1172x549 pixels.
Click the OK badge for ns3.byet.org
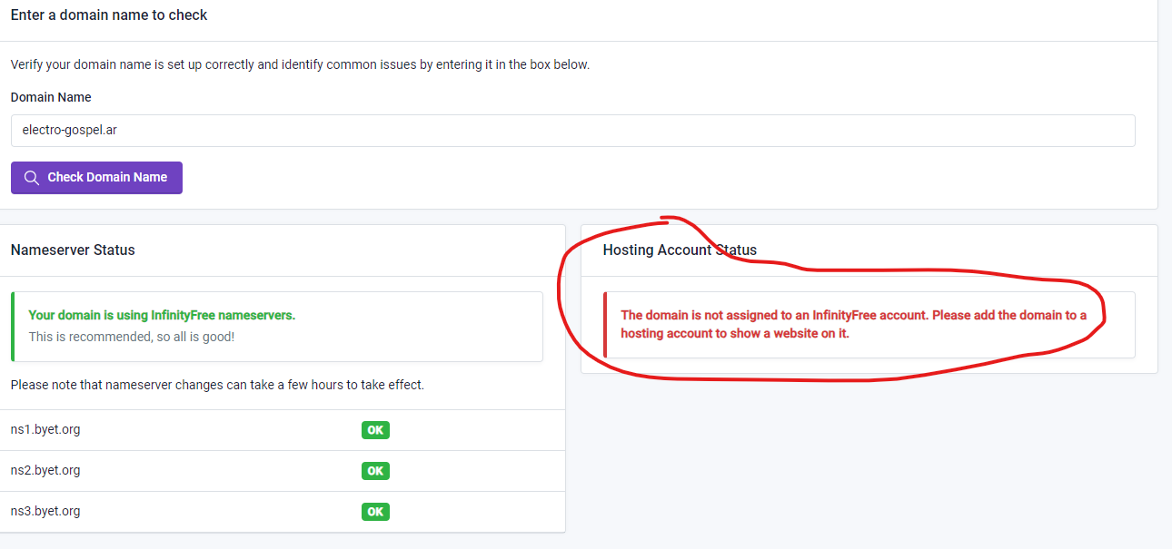point(375,512)
